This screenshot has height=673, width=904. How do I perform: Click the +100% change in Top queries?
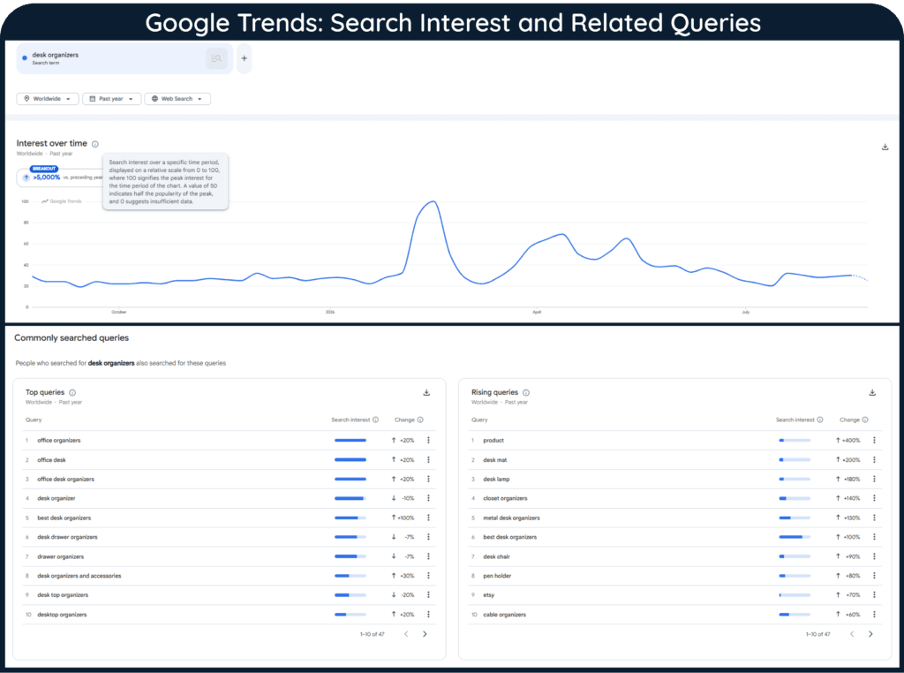point(406,518)
